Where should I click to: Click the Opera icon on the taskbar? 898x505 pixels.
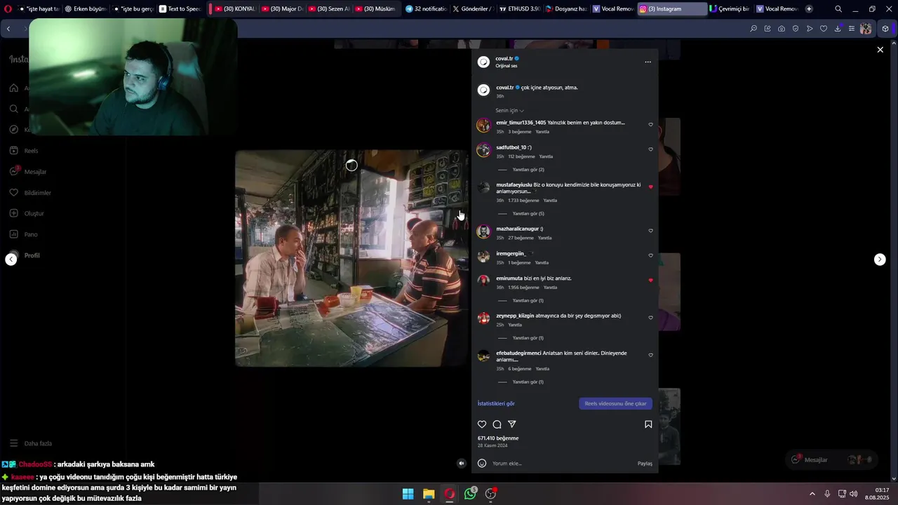(450, 494)
